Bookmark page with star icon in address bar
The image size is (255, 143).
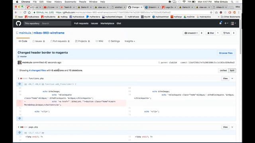coord(211,12)
